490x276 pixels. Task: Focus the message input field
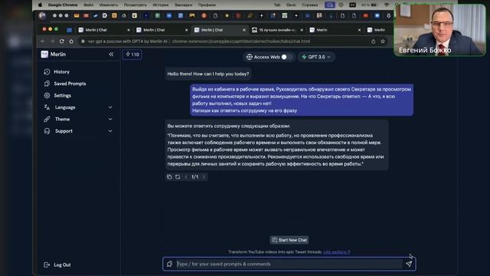coord(289,264)
